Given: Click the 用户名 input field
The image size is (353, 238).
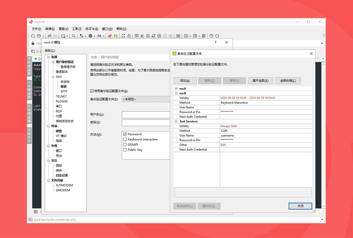Looking at the screenshot, I should point(146,115).
